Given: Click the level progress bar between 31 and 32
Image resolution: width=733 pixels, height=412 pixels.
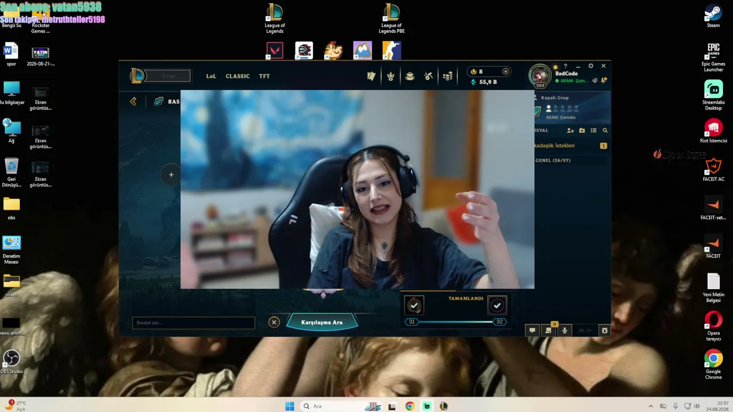Looking at the screenshot, I should pyautogui.click(x=455, y=322).
